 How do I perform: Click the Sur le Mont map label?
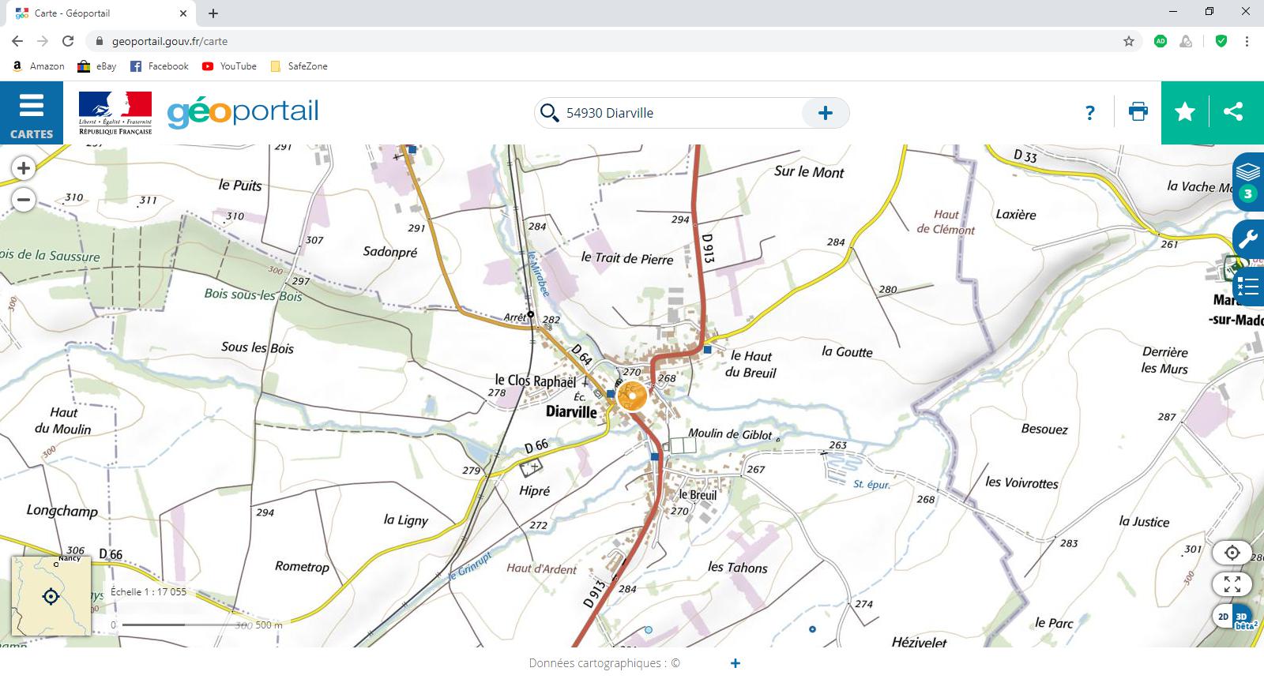[809, 172]
